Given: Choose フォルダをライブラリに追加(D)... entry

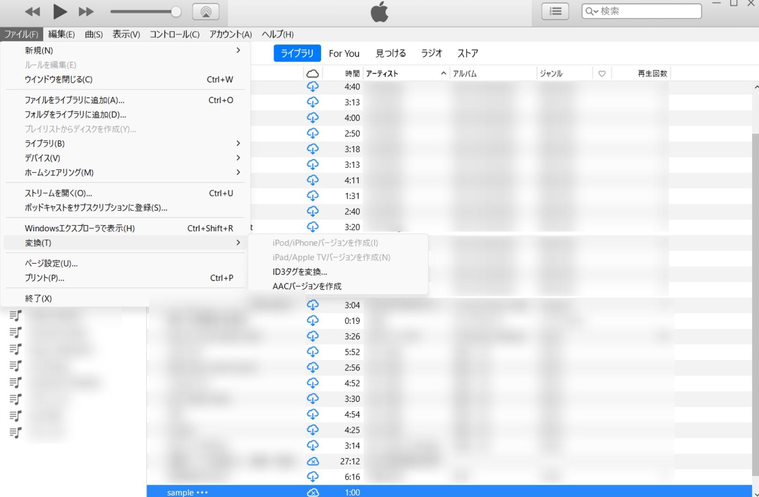Looking at the screenshot, I should point(126,114).
